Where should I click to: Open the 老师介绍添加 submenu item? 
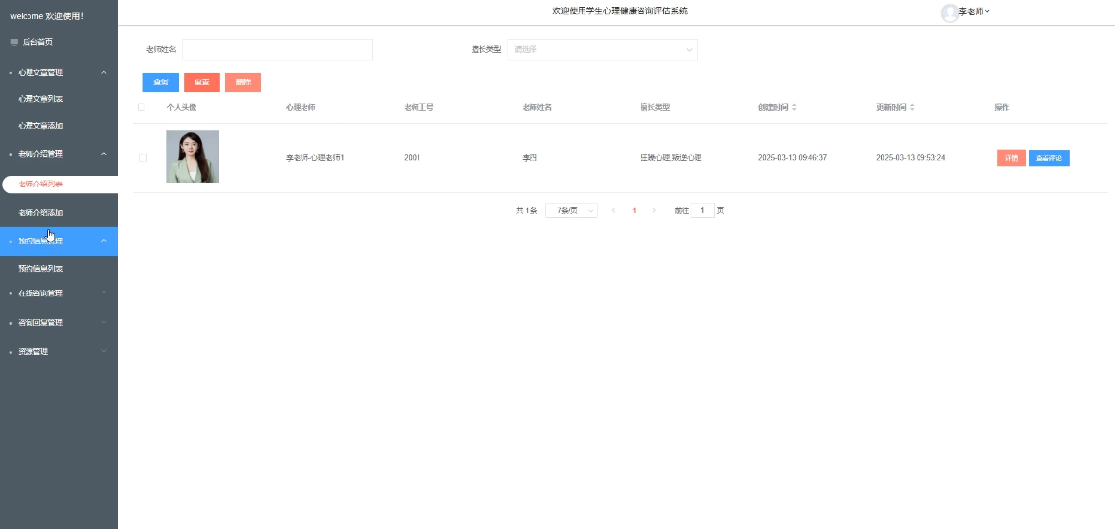tap(40, 212)
